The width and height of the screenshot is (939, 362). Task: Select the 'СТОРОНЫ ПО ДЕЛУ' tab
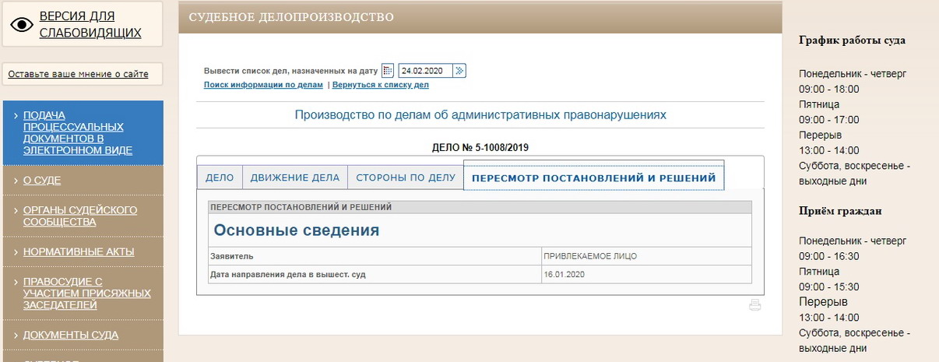405,177
